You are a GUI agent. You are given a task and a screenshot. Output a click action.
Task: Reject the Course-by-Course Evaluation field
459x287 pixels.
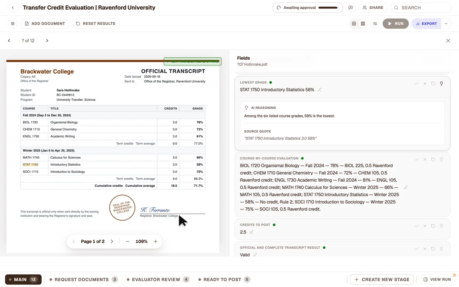point(425,159)
